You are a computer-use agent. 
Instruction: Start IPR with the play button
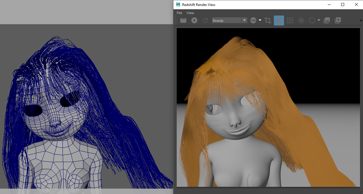194,20
